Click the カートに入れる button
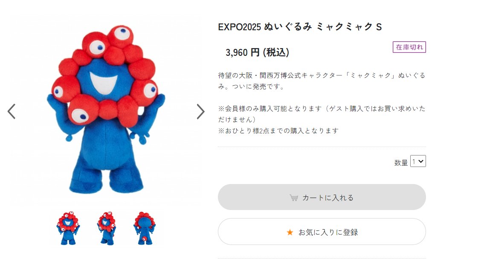Viewport: 484px width, 259px height. coord(322,197)
